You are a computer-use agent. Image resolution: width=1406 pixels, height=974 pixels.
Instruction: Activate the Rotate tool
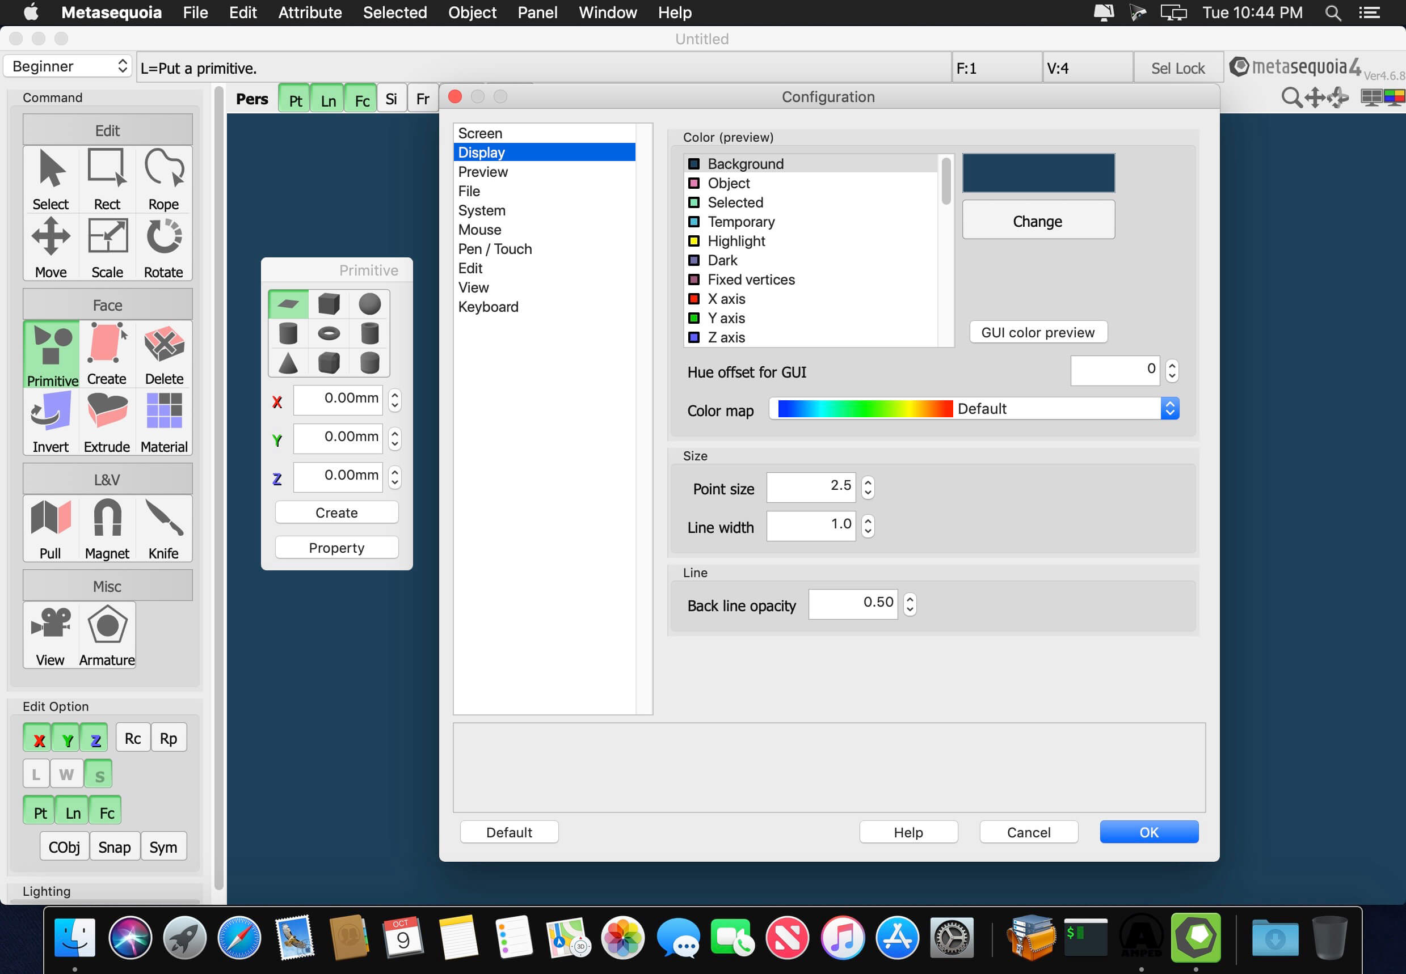(163, 247)
